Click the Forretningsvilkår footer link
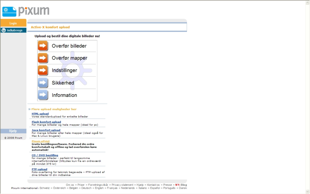 click(x=98, y=185)
